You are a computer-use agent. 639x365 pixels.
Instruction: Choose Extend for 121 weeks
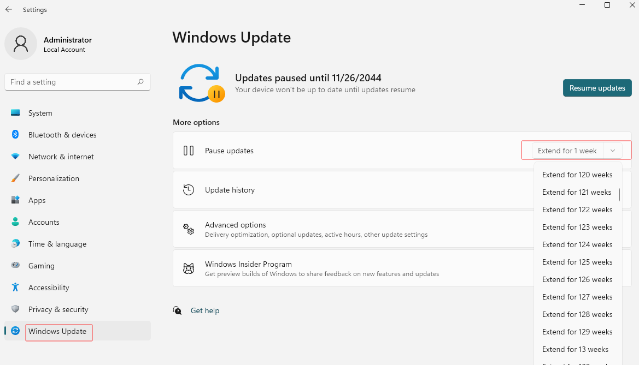point(577,192)
